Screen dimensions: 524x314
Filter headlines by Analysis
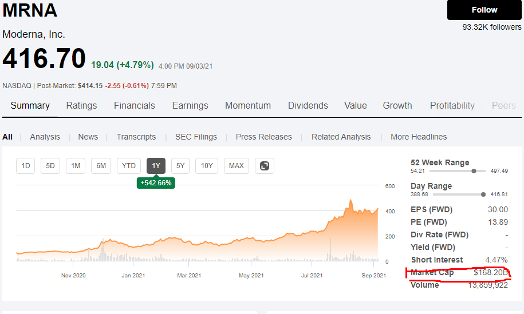tap(45, 137)
